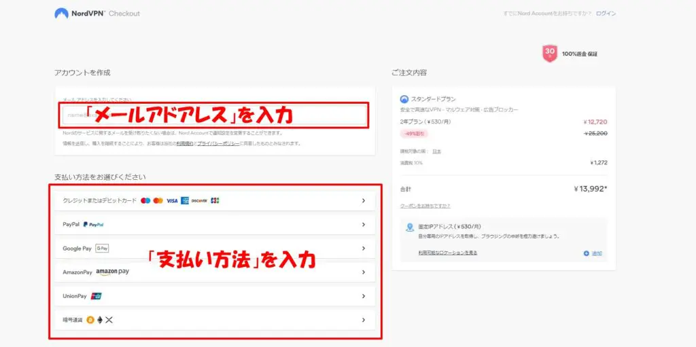Open the ログイン login link

pos(606,14)
